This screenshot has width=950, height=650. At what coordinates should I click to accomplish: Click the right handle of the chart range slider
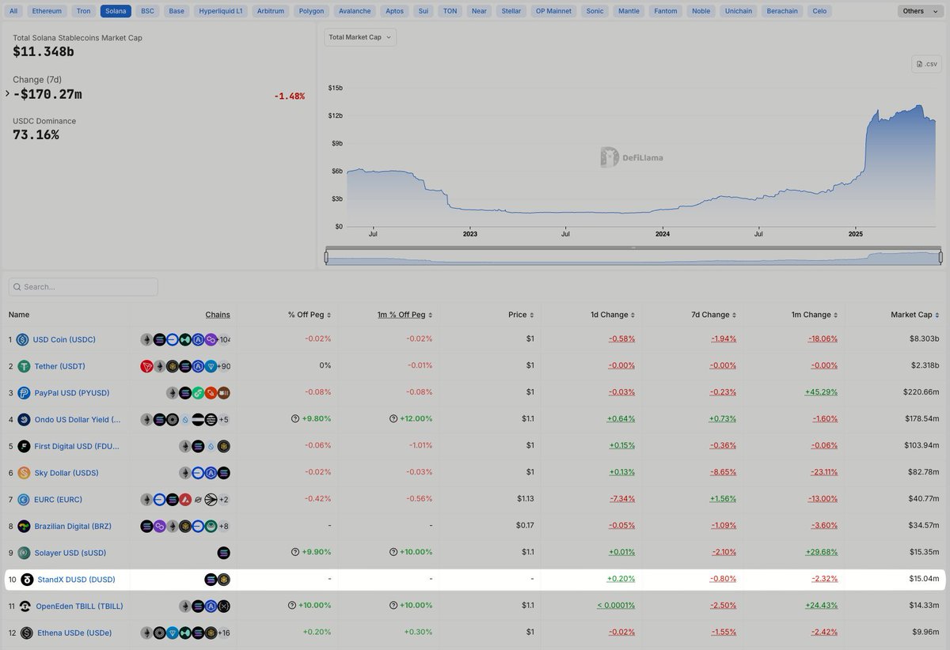point(940,257)
